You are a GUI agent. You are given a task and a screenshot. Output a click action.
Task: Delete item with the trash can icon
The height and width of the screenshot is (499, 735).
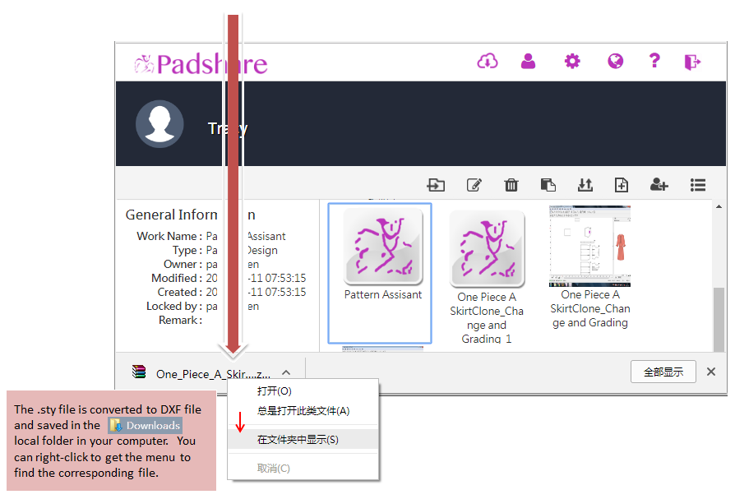tap(511, 185)
